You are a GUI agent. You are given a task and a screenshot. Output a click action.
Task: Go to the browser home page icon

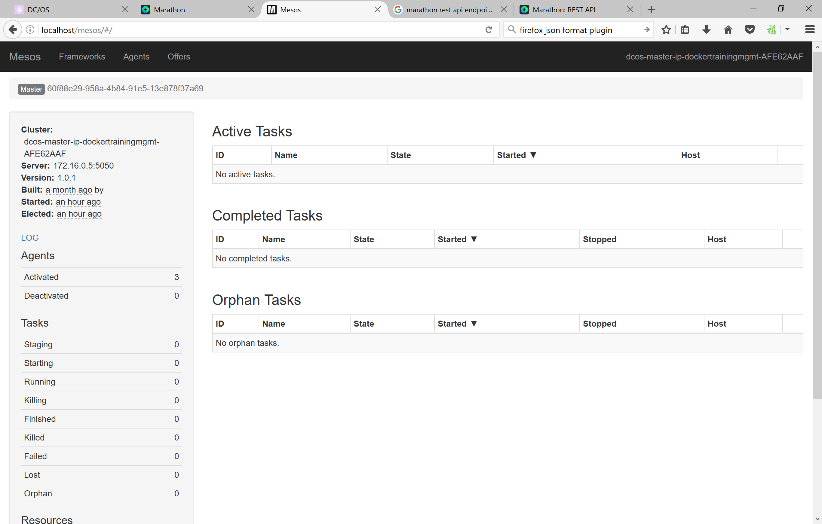coord(728,30)
